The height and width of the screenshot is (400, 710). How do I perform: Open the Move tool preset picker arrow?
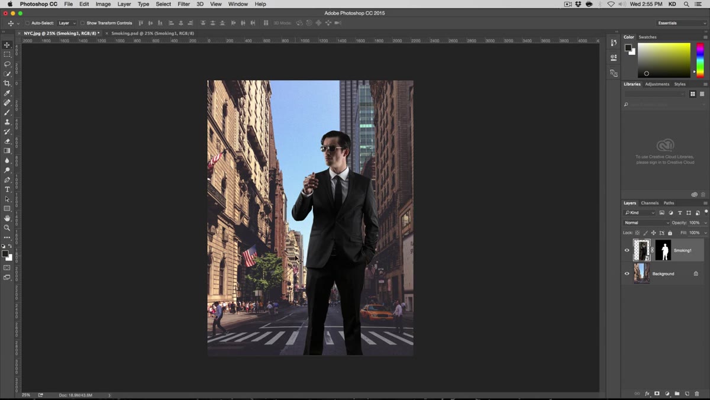(x=18, y=23)
